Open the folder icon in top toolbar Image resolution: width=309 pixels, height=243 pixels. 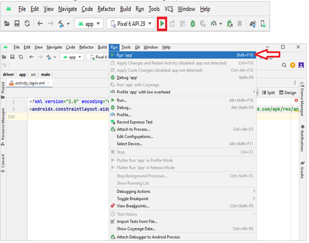(x=7, y=24)
